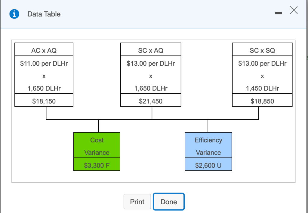308x213 pixels.
Task: Click '$13.00 per DLHr' under SC x AQ
Action: coord(151,64)
